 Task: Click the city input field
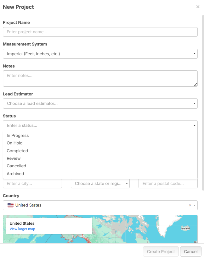32,184
